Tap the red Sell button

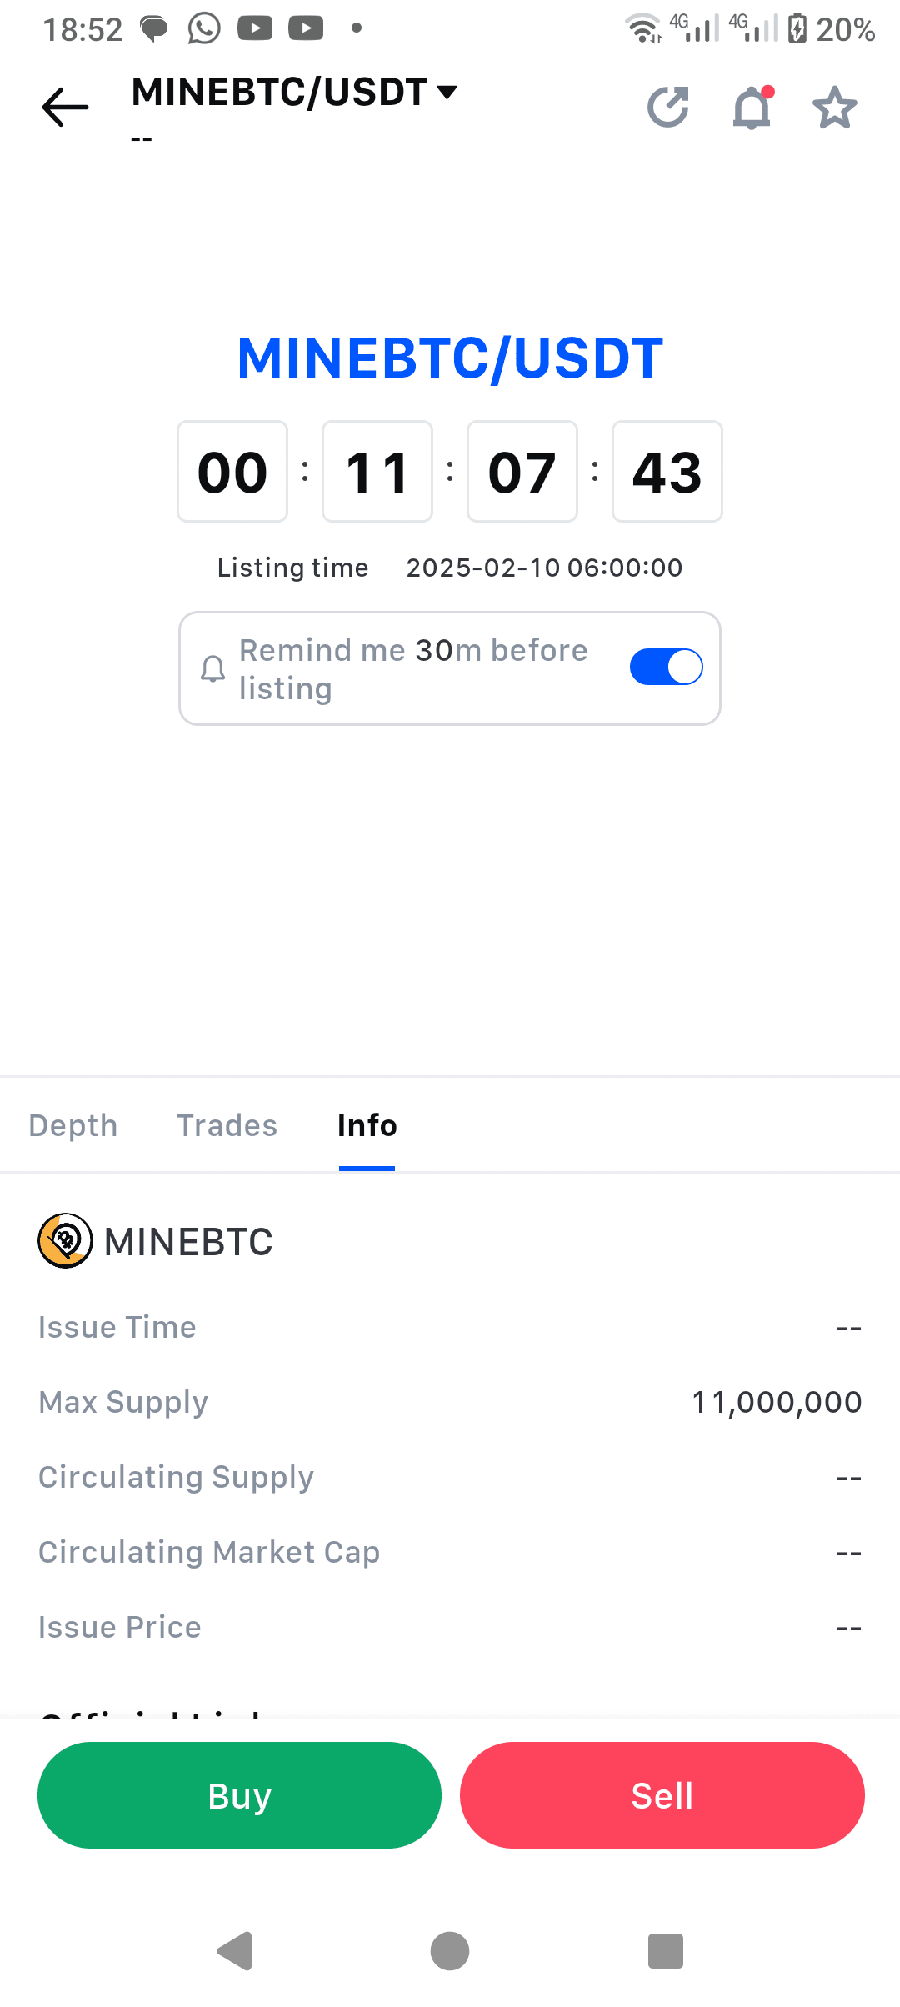(662, 1795)
